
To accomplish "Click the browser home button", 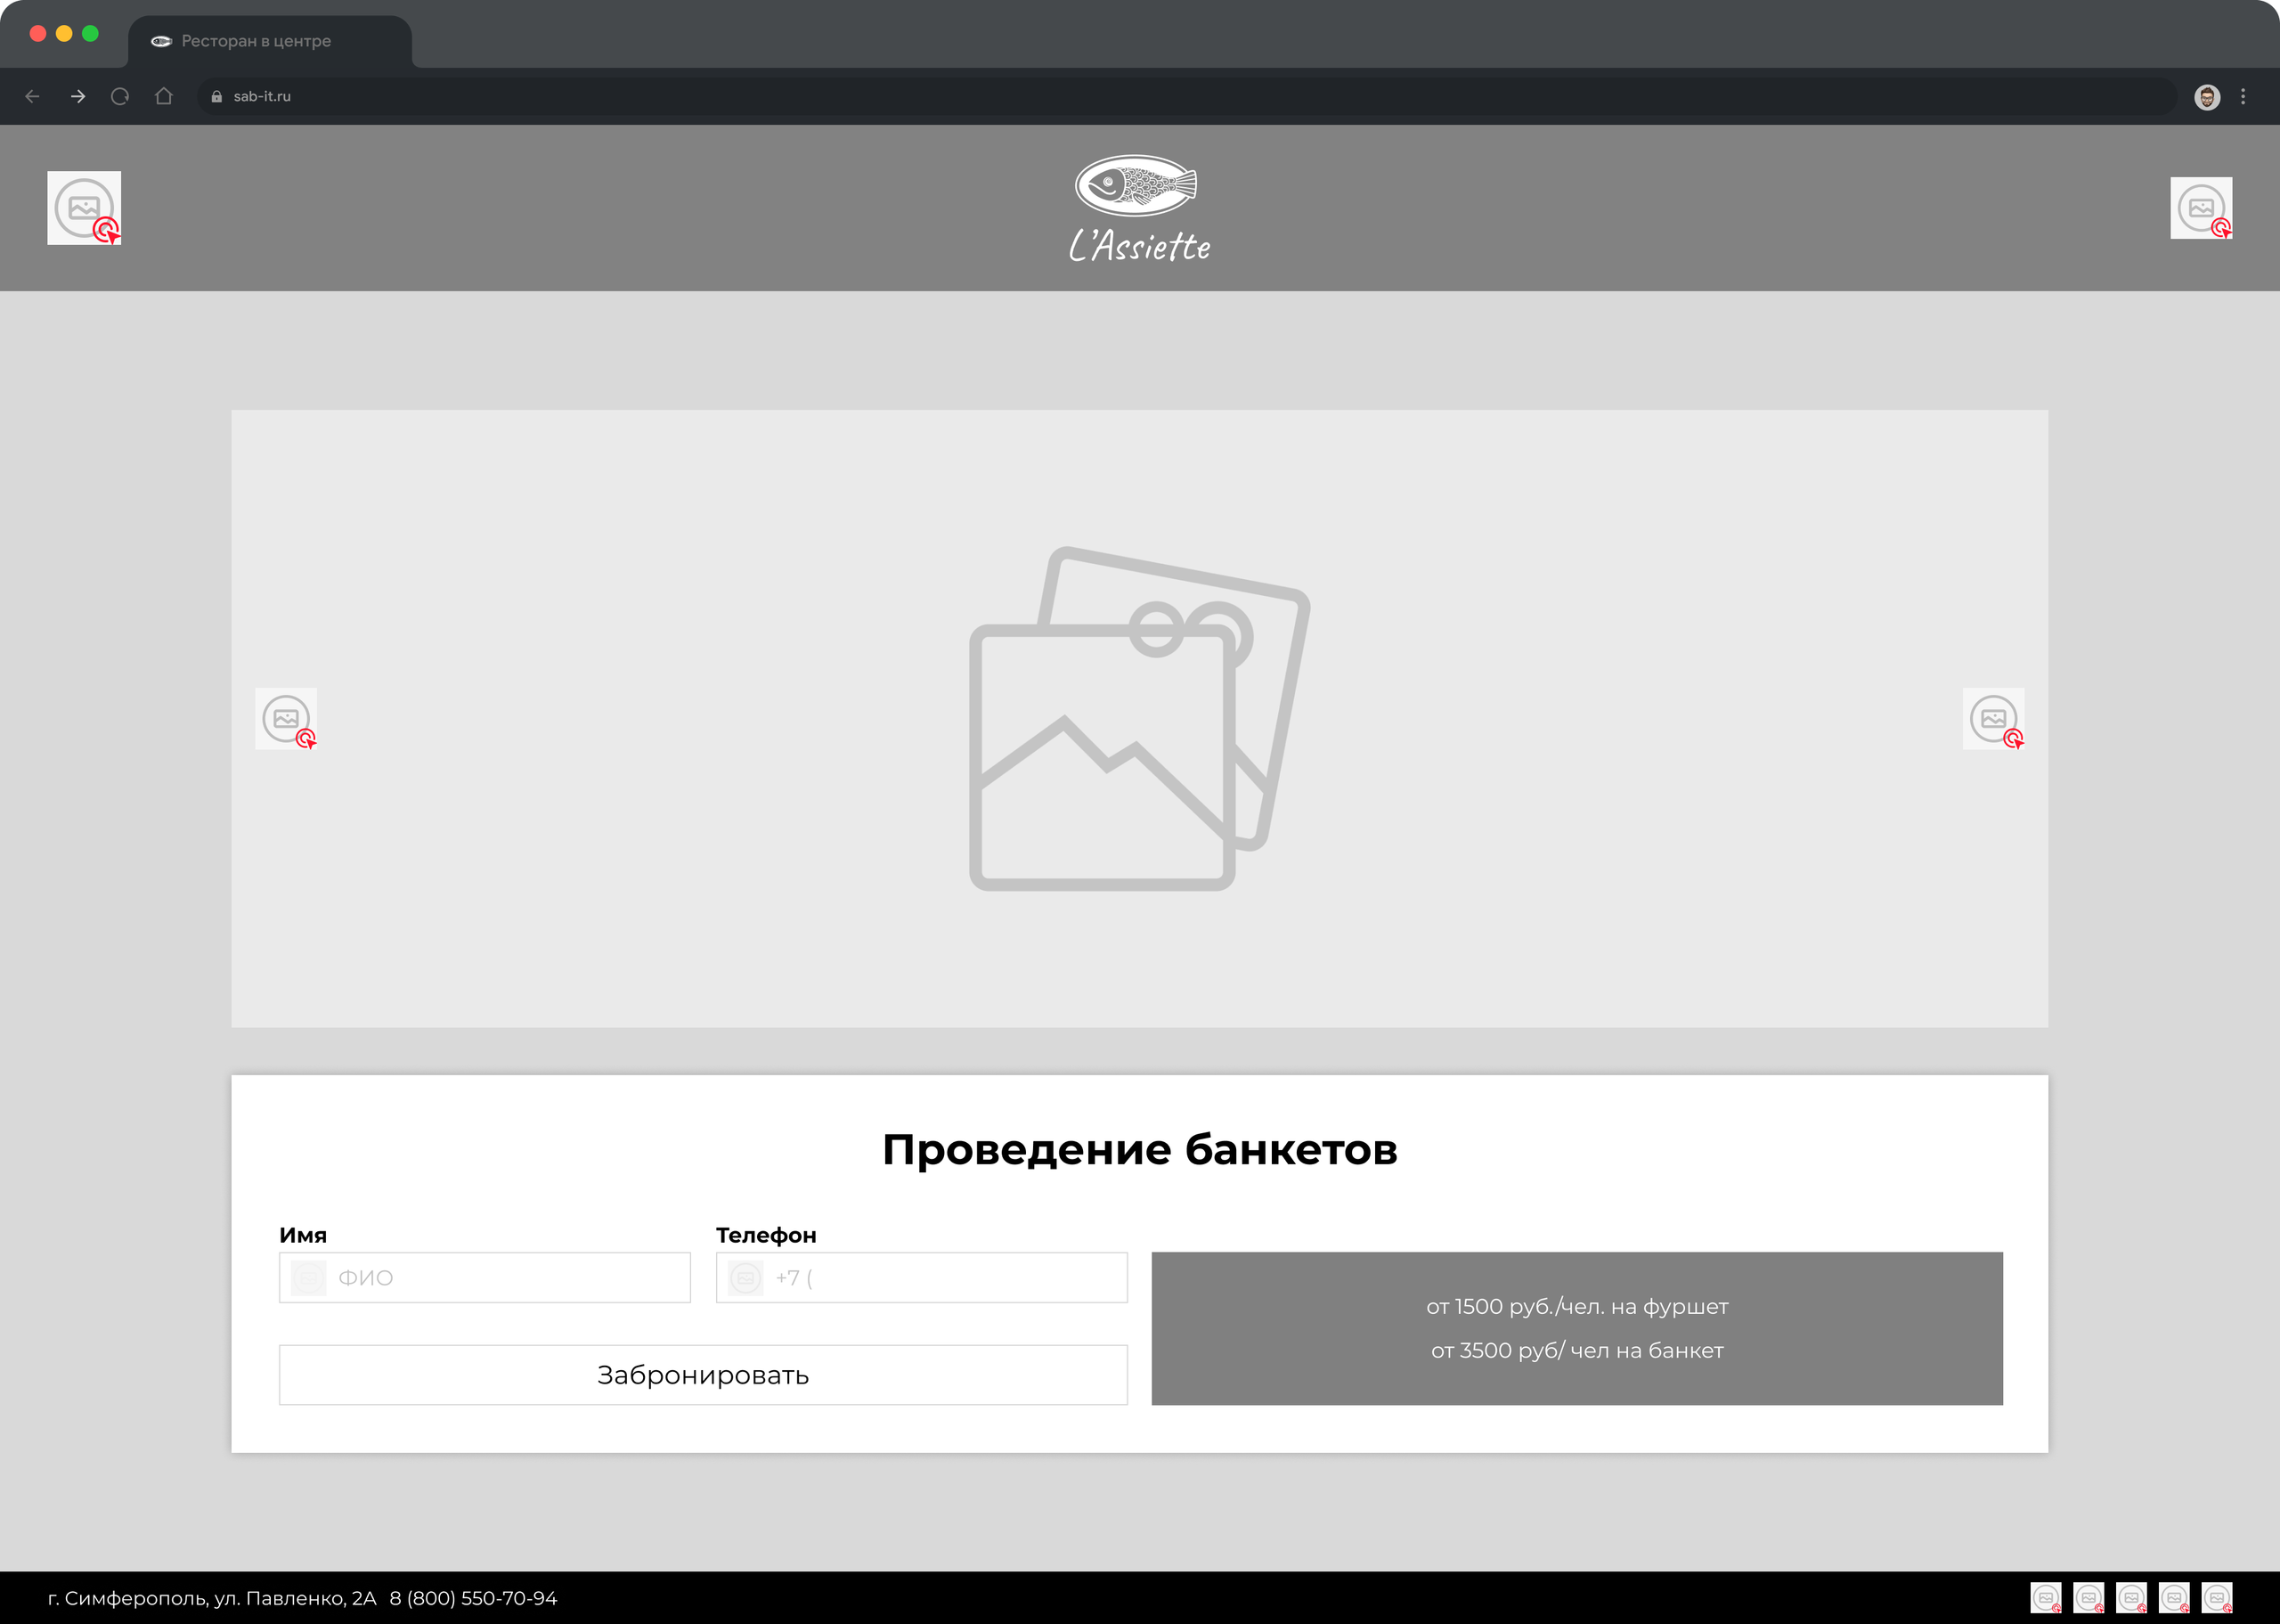I will 164,96.
